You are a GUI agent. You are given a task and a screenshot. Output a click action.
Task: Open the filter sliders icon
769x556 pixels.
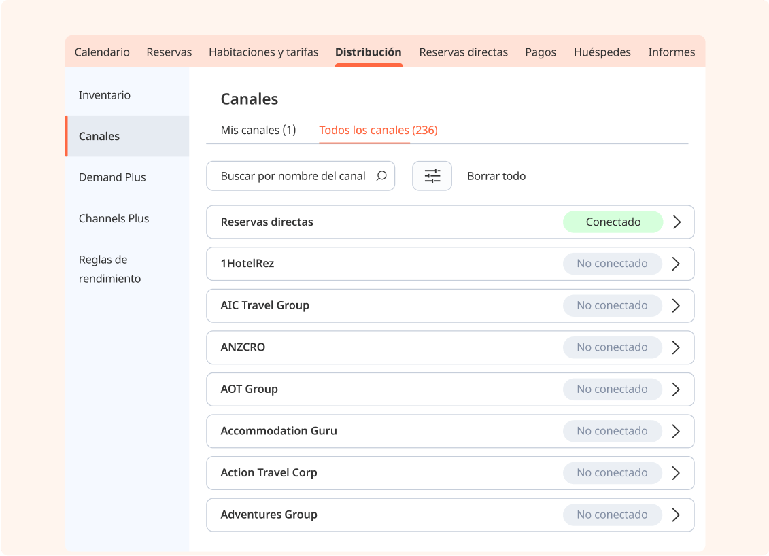coord(432,176)
